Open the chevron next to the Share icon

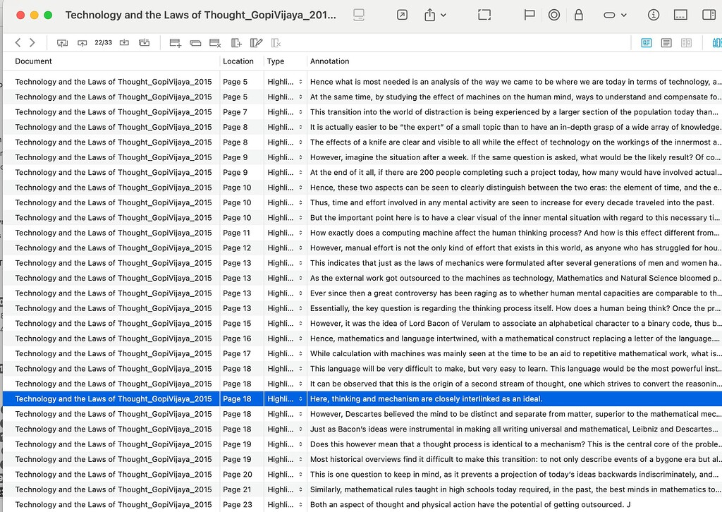(x=443, y=14)
